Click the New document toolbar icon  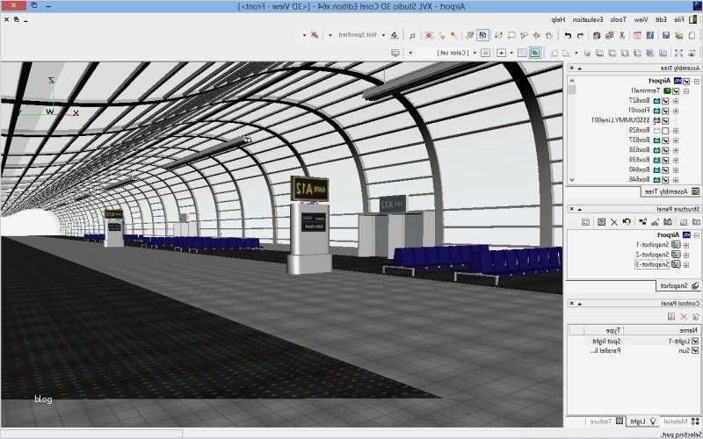tap(691, 35)
